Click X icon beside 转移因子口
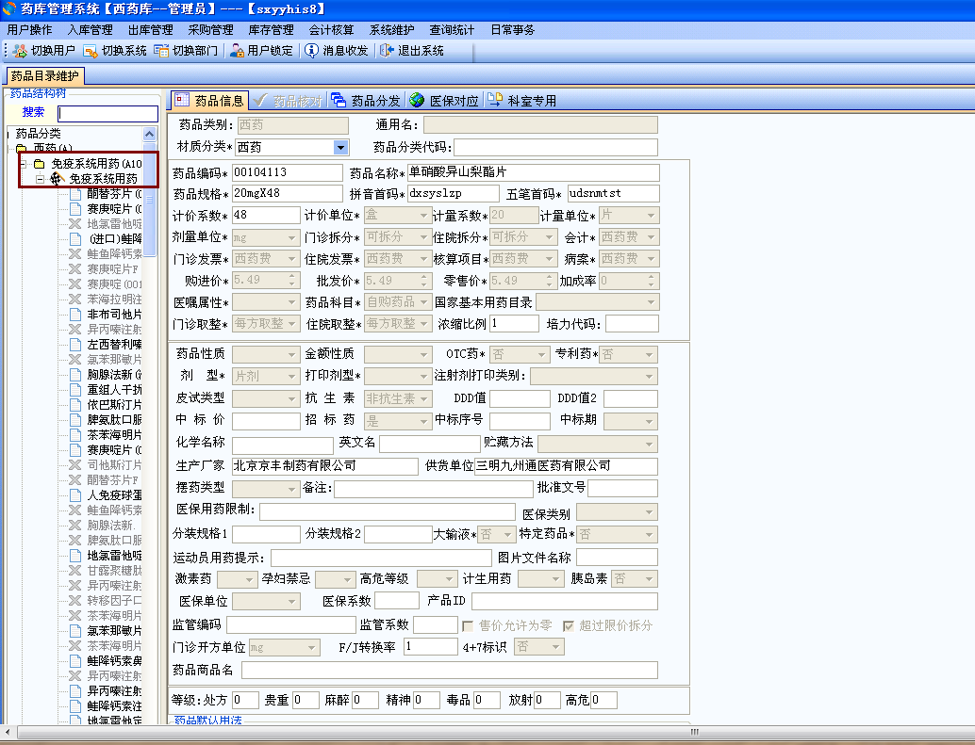Viewport: 975px width, 745px height. 75,600
